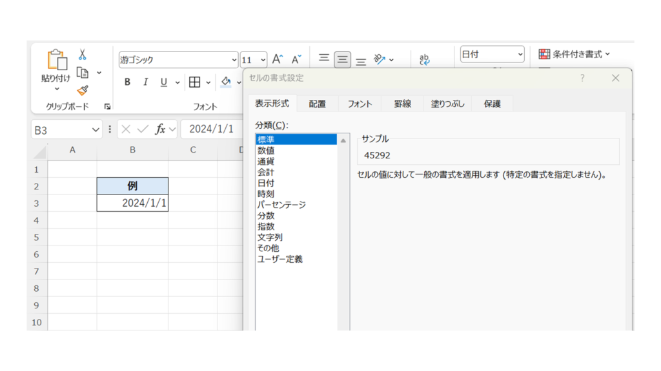The width and height of the screenshot is (661, 371).
Task: Toggle italic formatting
Action: point(145,82)
